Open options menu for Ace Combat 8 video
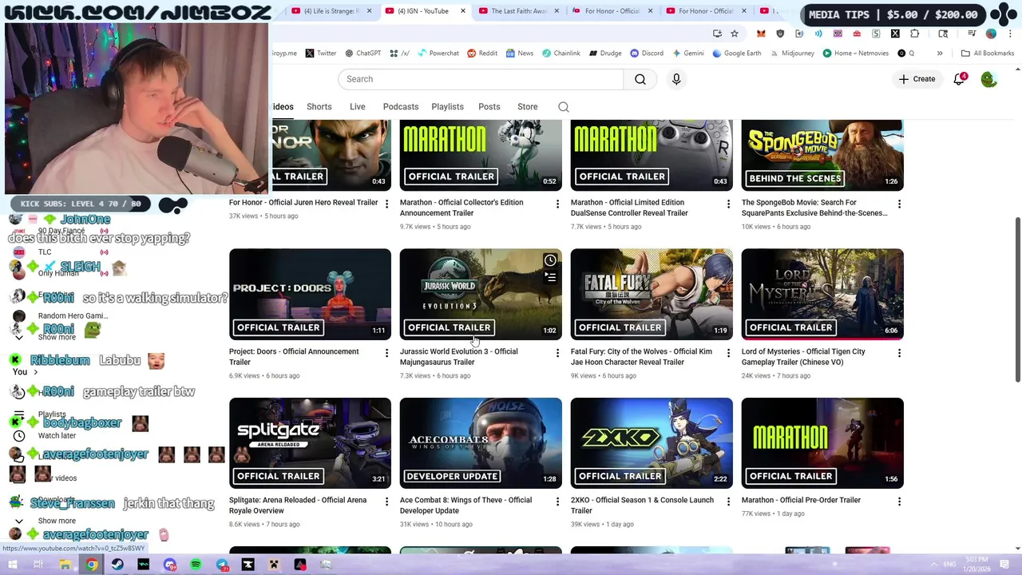This screenshot has height=575, width=1022. click(x=557, y=502)
